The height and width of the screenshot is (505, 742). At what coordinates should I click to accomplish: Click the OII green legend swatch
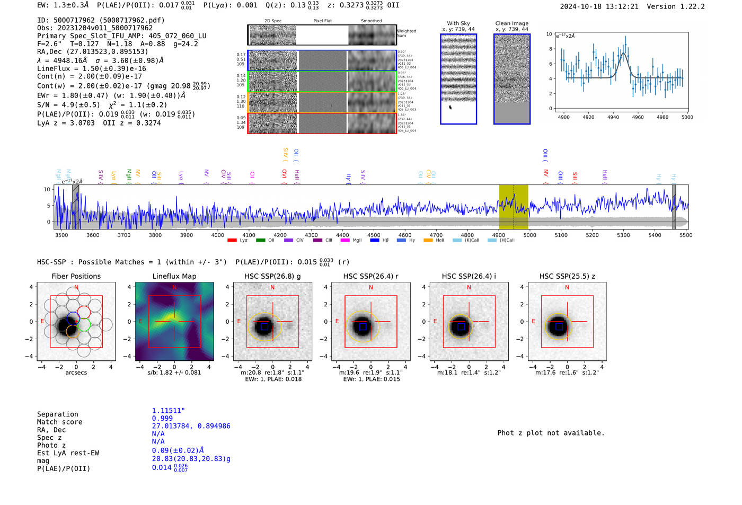pyautogui.click(x=260, y=240)
